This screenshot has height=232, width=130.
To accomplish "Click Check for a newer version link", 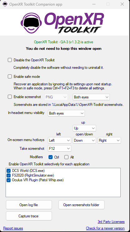I will (105, 228).
